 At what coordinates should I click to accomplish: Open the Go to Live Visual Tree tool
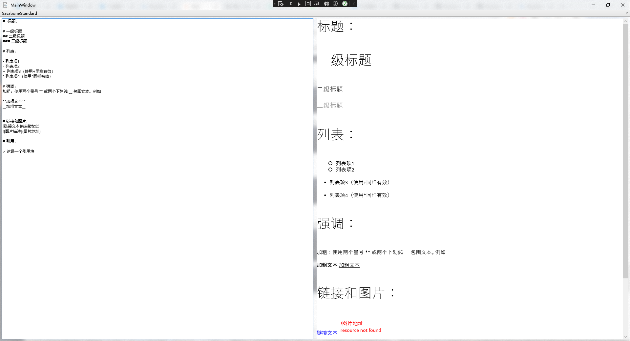tap(281, 4)
